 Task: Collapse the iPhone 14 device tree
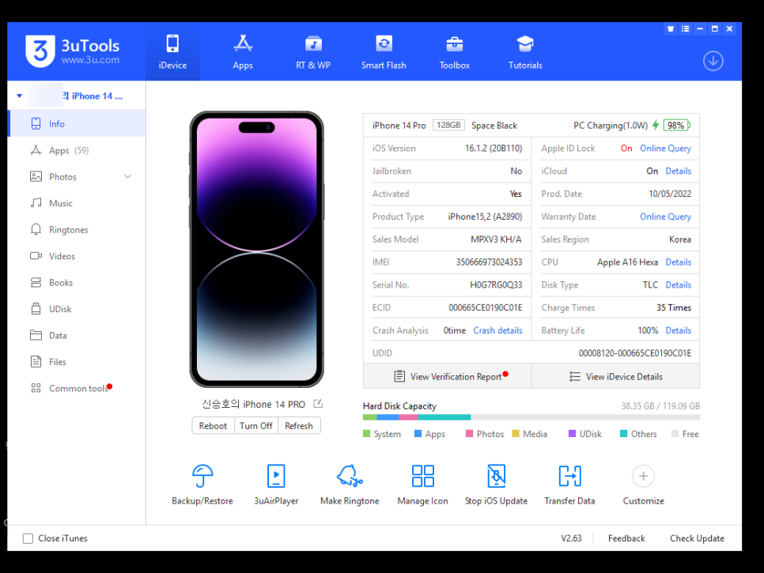point(19,96)
